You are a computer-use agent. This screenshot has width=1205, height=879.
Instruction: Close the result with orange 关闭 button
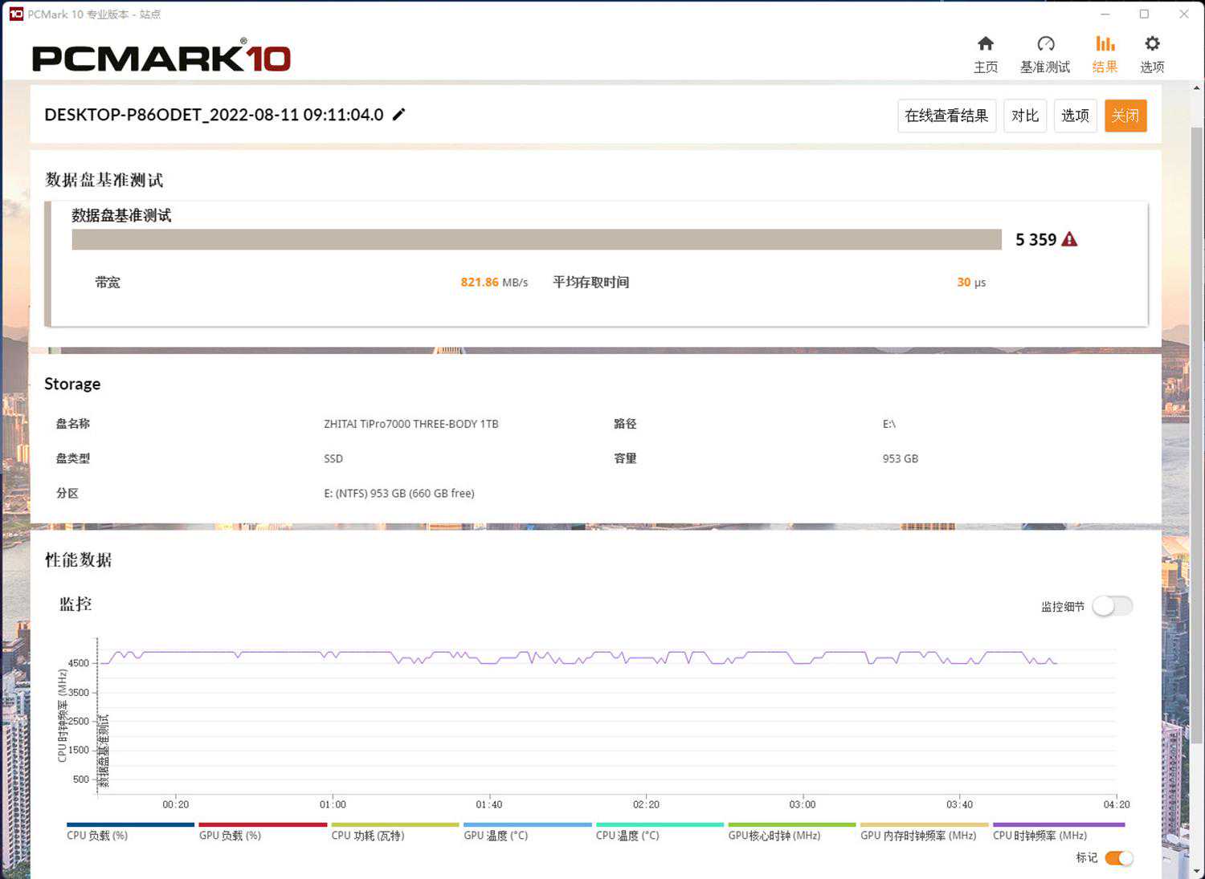coord(1125,116)
